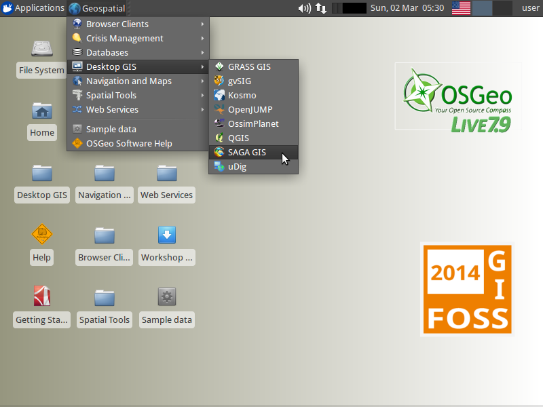Screen dimensions: 543x407
Task: Expand the Web Services submenu arrow
Action: click(202, 109)
